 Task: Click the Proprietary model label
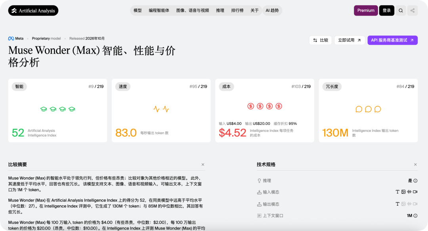point(46,39)
